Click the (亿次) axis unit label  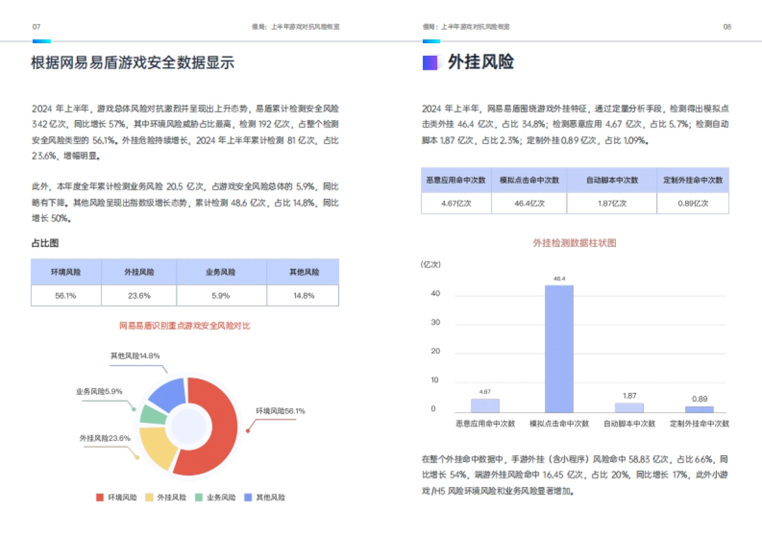(x=432, y=263)
